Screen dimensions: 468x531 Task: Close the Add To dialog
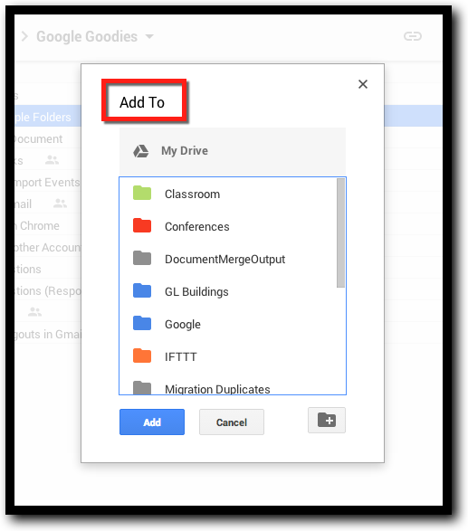[x=363, y=84]
